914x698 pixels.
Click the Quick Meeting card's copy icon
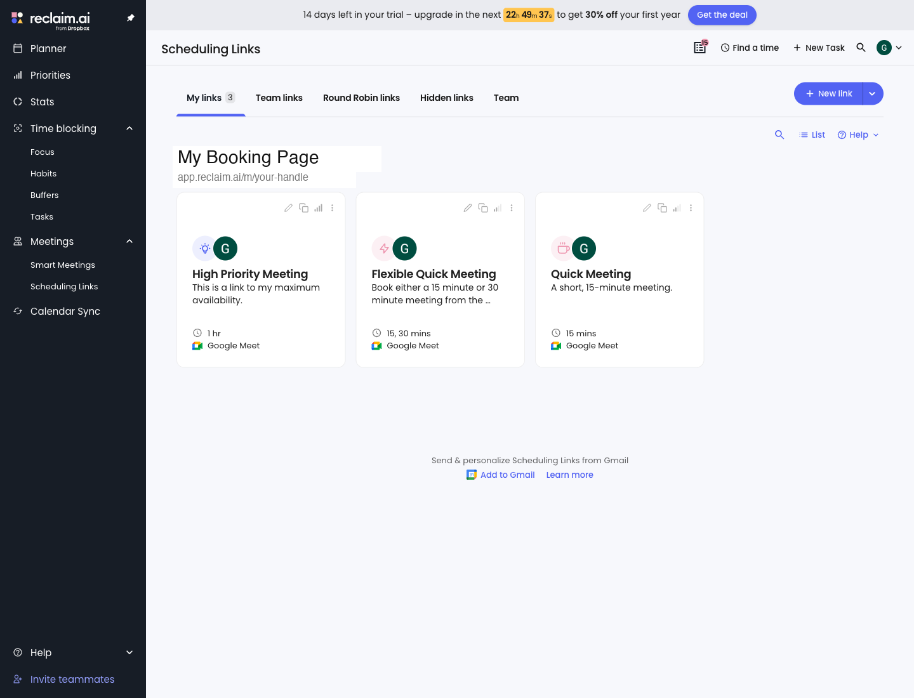click(662, 207)
